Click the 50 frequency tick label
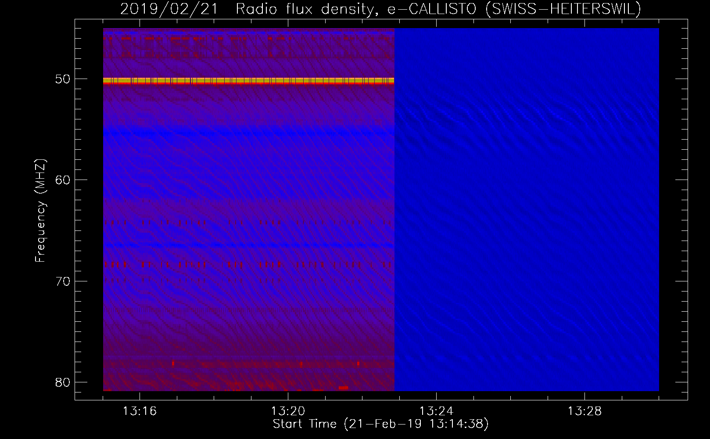 [x=63, y=79]
